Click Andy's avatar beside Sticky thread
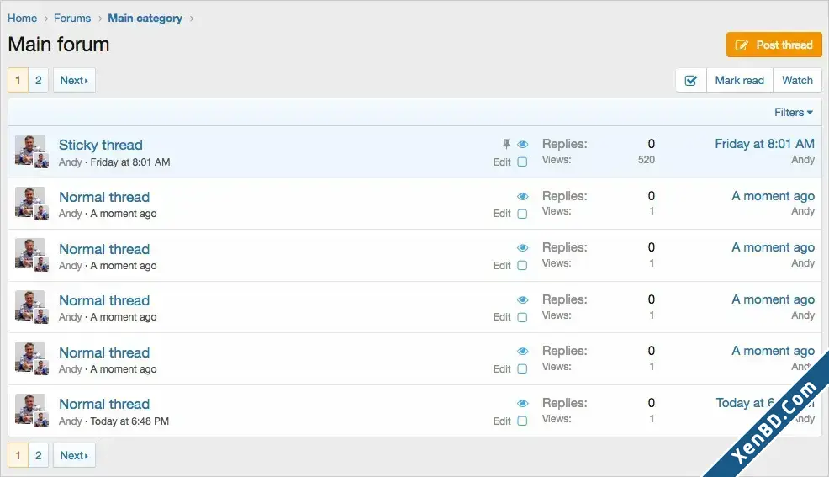This screenshot has height=477, width=829. pos(30,151)
